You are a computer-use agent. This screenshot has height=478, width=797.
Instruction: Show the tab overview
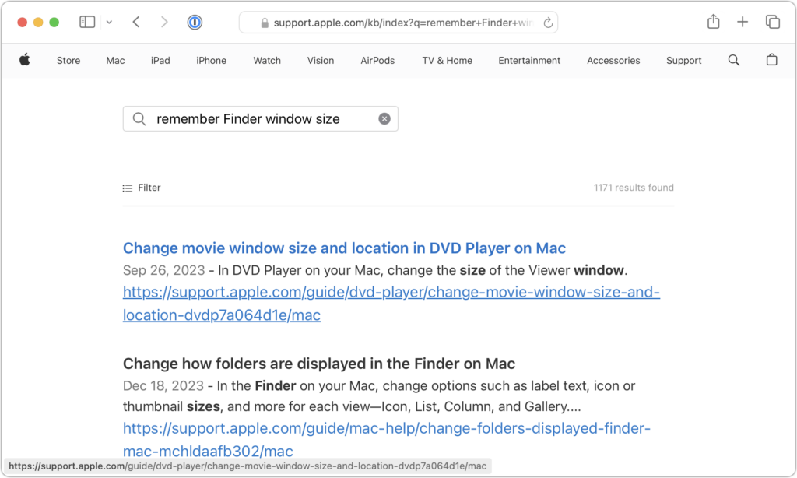[773, 22]
